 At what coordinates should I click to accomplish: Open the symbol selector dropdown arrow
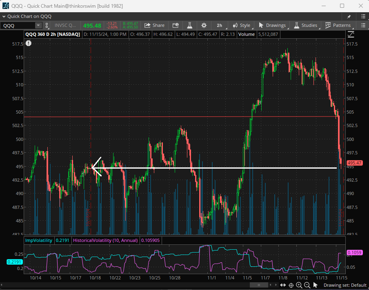[x=38, y=25]
